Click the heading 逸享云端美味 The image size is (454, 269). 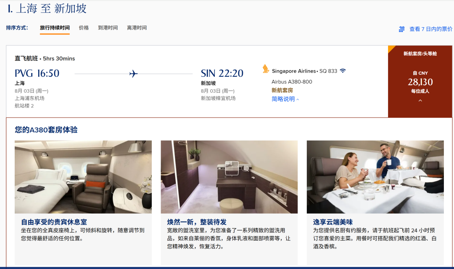tap(333, 222)
